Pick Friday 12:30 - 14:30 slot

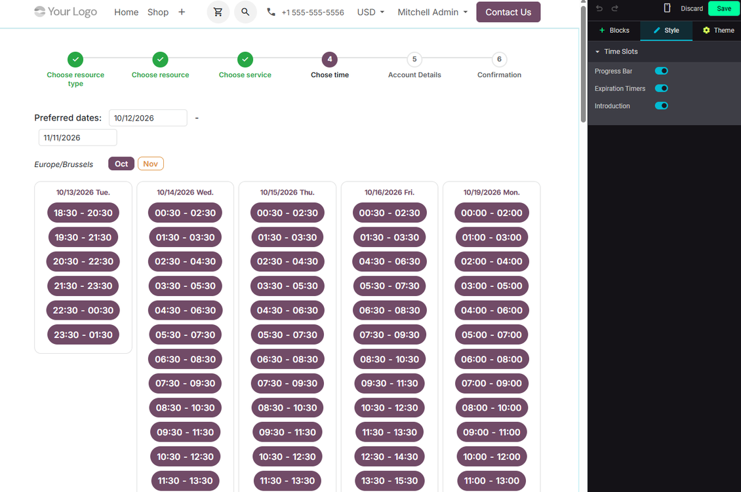(390, 457)
